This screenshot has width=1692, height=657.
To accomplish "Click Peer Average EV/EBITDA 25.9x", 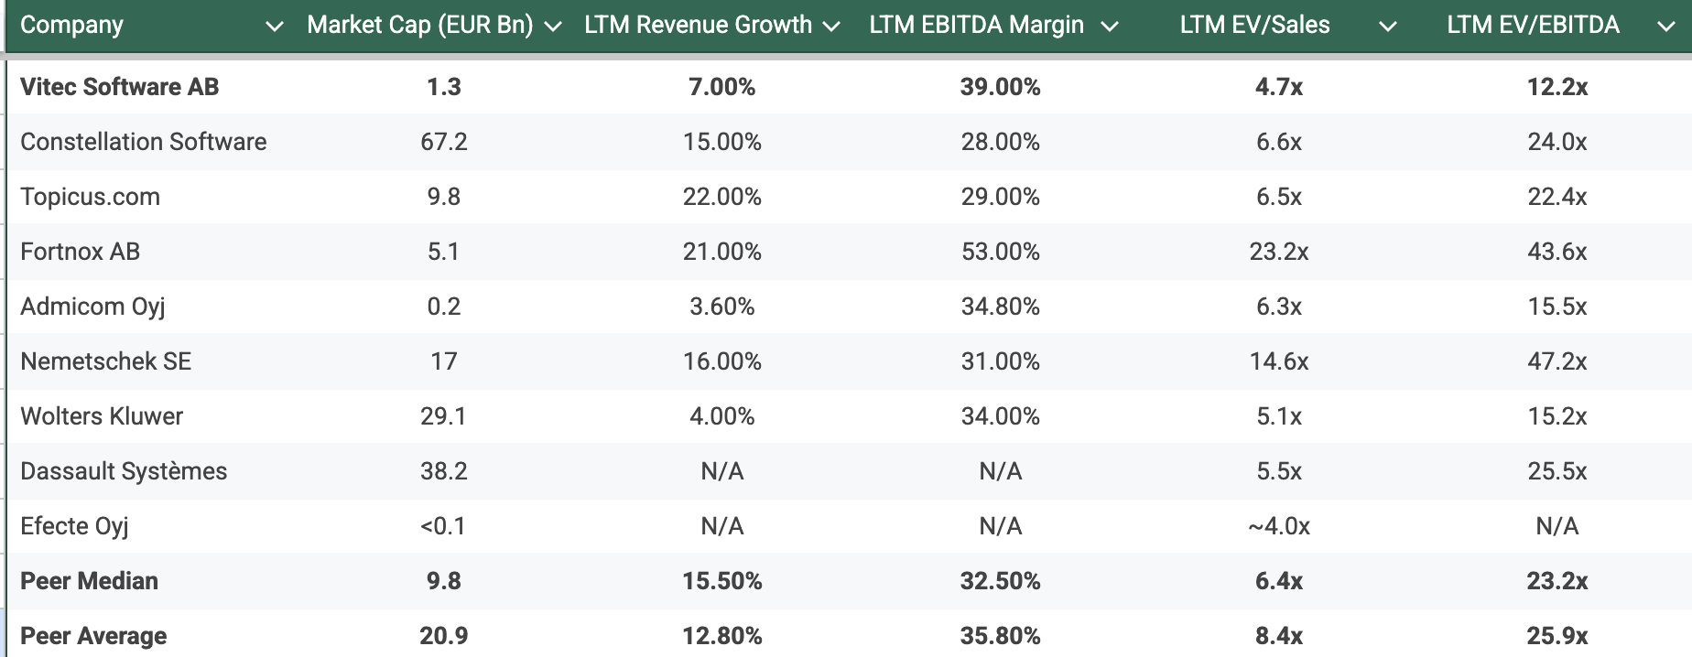I will tap(1557, 636).
